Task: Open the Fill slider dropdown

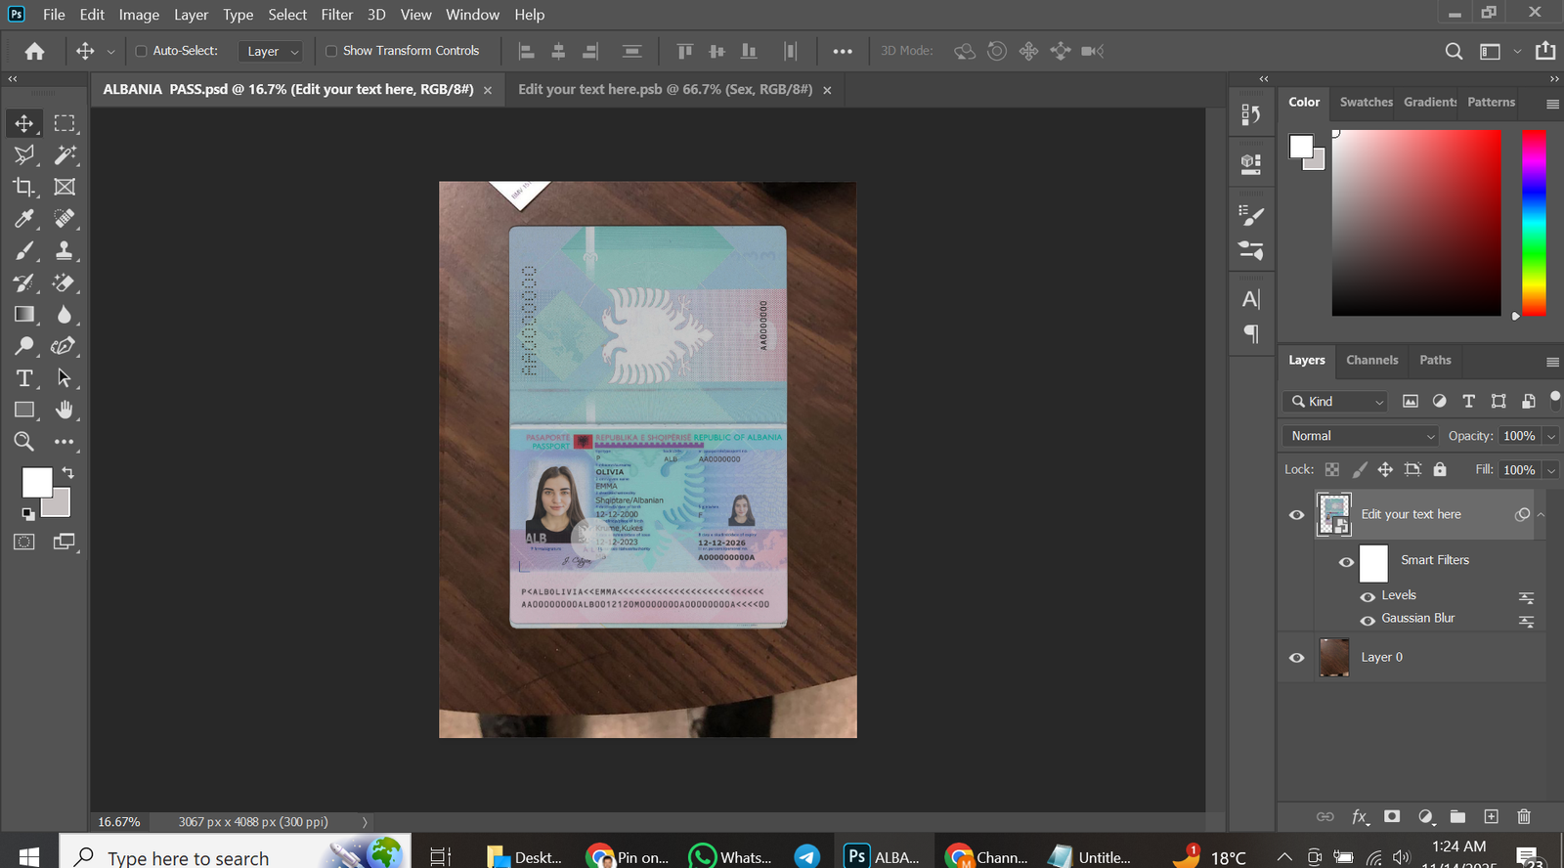Action: 1551,470
